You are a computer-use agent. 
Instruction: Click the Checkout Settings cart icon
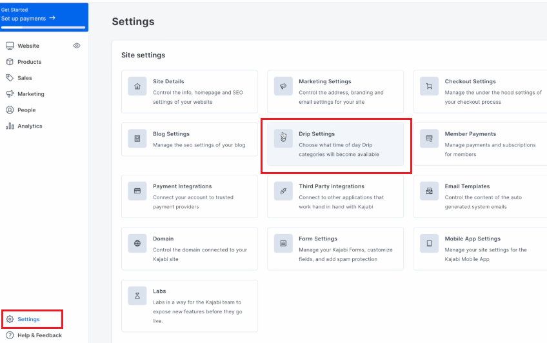(429, 86)
